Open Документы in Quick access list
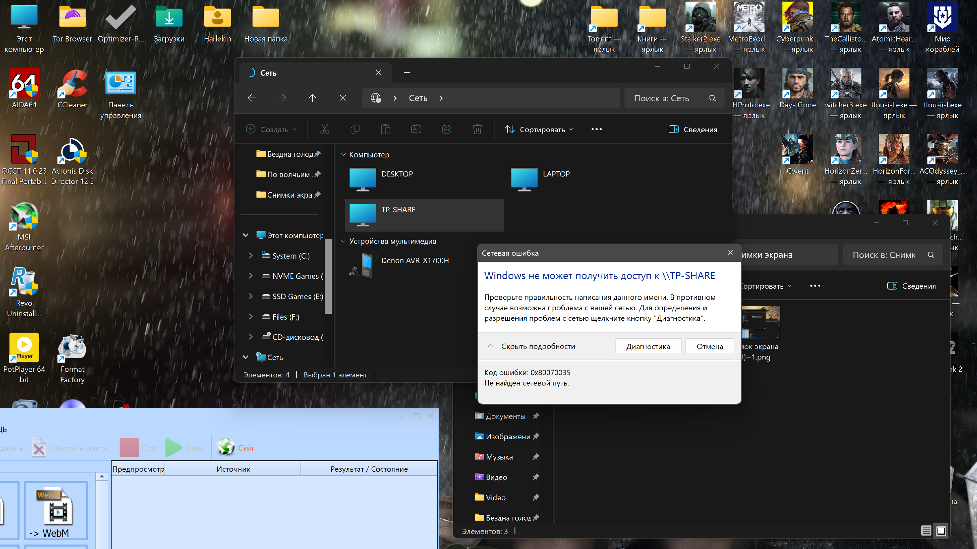The width and height of the screenshot is (977, 549). (506, 416)
